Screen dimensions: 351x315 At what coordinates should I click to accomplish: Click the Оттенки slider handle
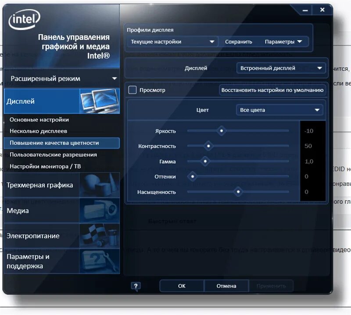193,176
